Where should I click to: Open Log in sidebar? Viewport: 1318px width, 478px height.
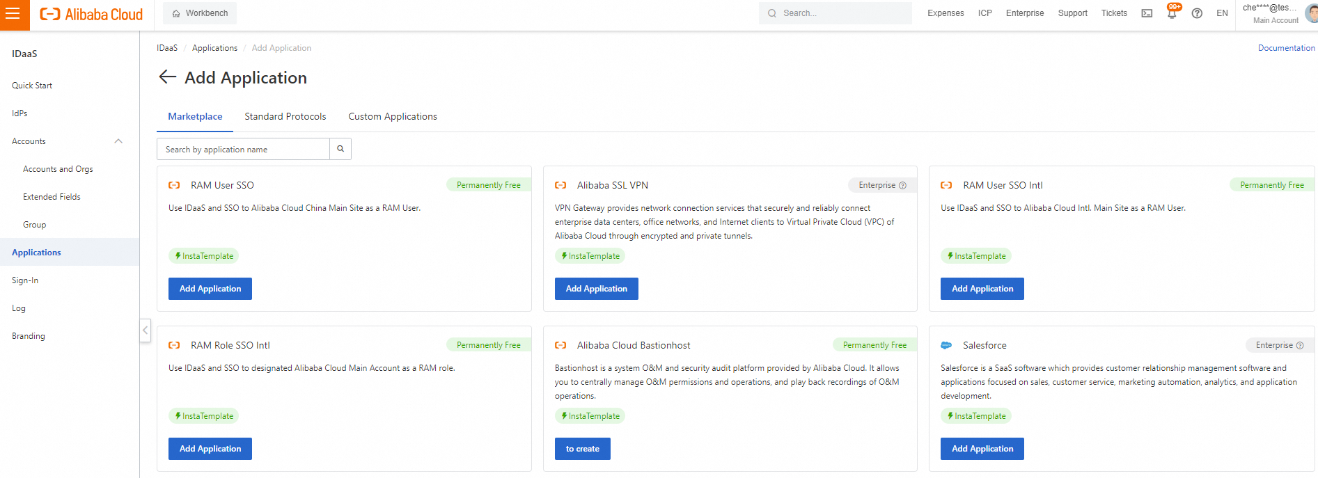point(19,308)
